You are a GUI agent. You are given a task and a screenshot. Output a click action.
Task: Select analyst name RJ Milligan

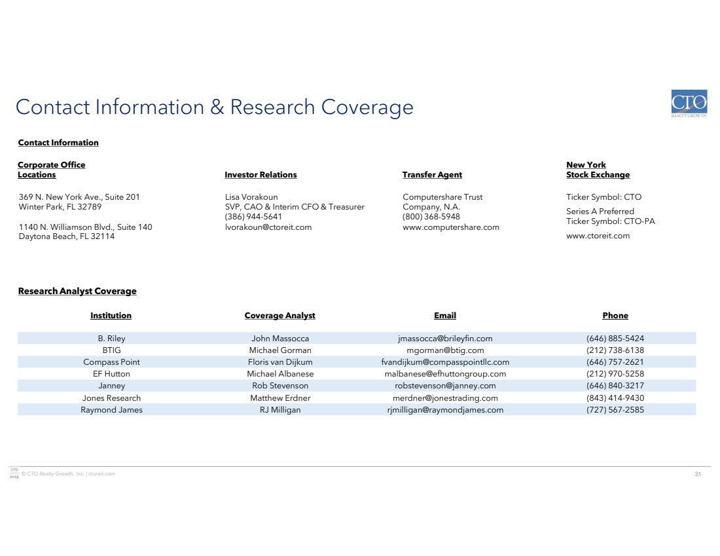(280, 410)
